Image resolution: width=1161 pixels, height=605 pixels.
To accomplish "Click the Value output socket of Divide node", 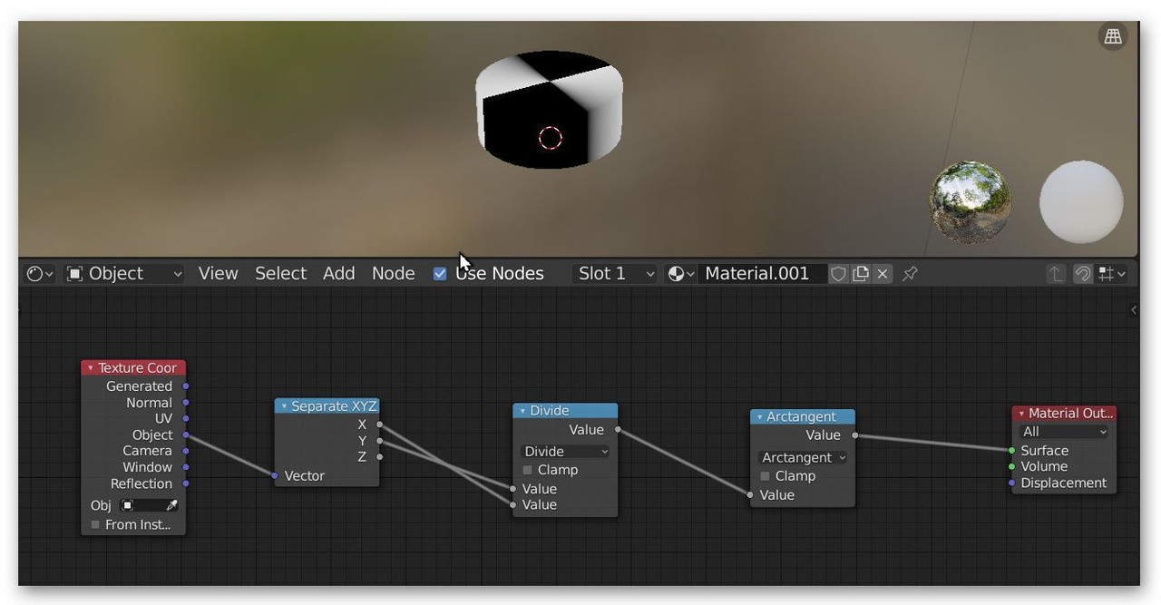I will [618, 430].
